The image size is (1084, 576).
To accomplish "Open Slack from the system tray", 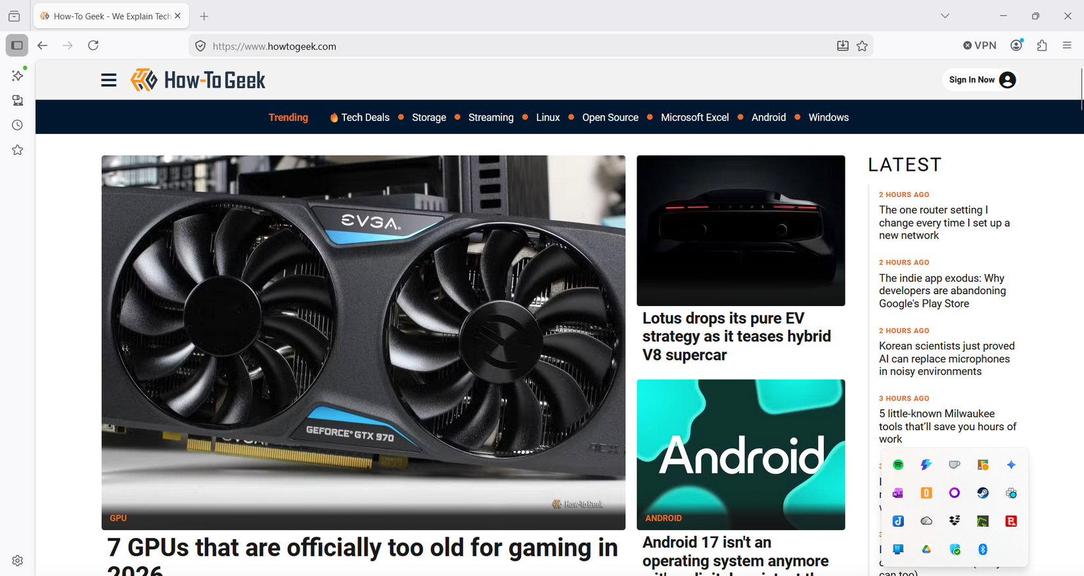I will pyautogui.click(x=1011, y=493).
